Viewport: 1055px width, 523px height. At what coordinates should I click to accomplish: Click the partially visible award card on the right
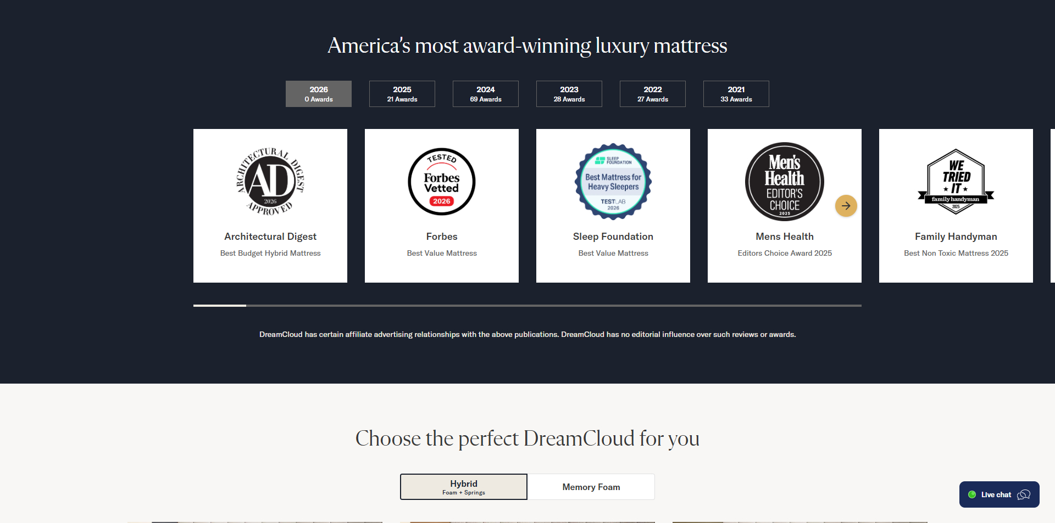(x=1052, y=205)
